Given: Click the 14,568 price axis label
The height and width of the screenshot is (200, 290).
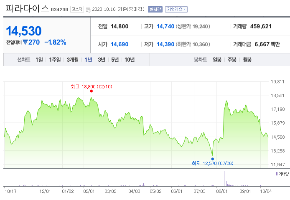Looking at the screenshot, I should tap(277, 137).
